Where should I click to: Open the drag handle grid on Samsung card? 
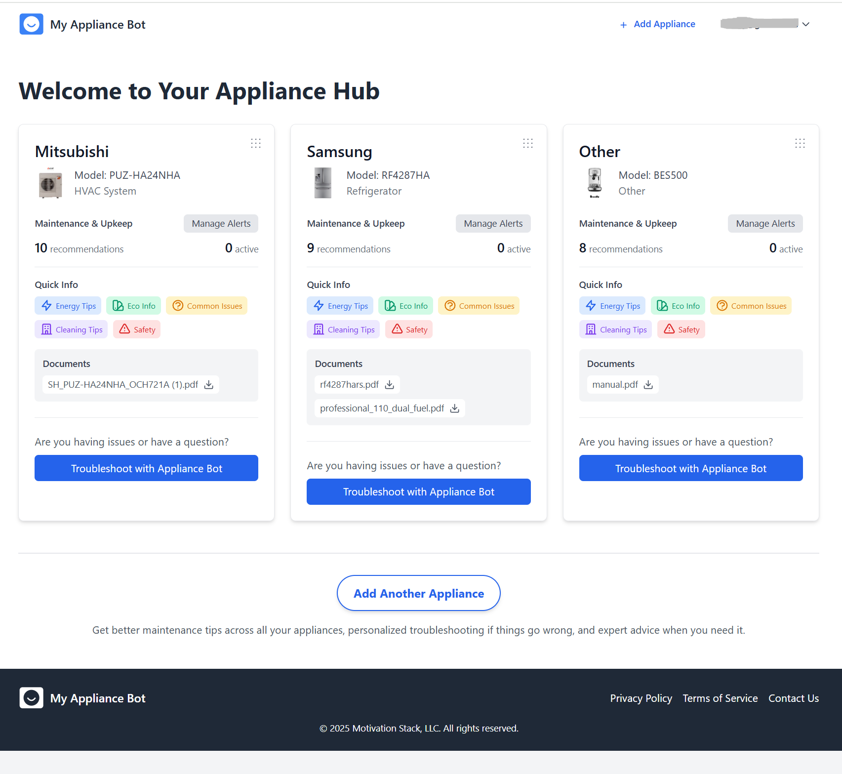[527, 143]
